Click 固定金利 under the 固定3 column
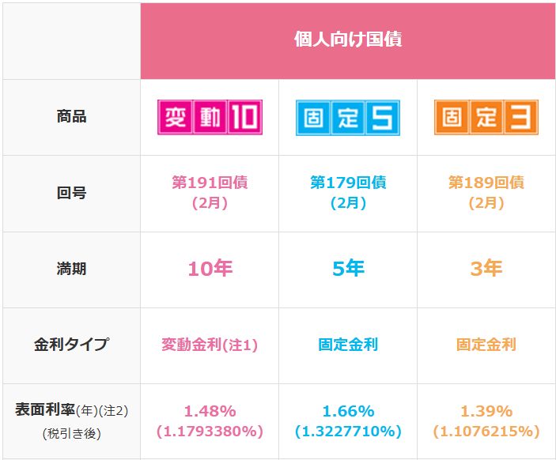Image resolution: width=556 pixels, height=460 pixels. point(486,345)
